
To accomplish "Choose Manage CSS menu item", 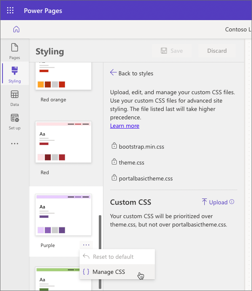I will pos(117,272).
